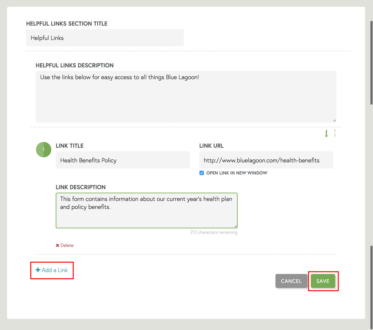Viewport: 373px width, 330px height.
Task: Toggle the new window checkbox on
Action: 201,173
